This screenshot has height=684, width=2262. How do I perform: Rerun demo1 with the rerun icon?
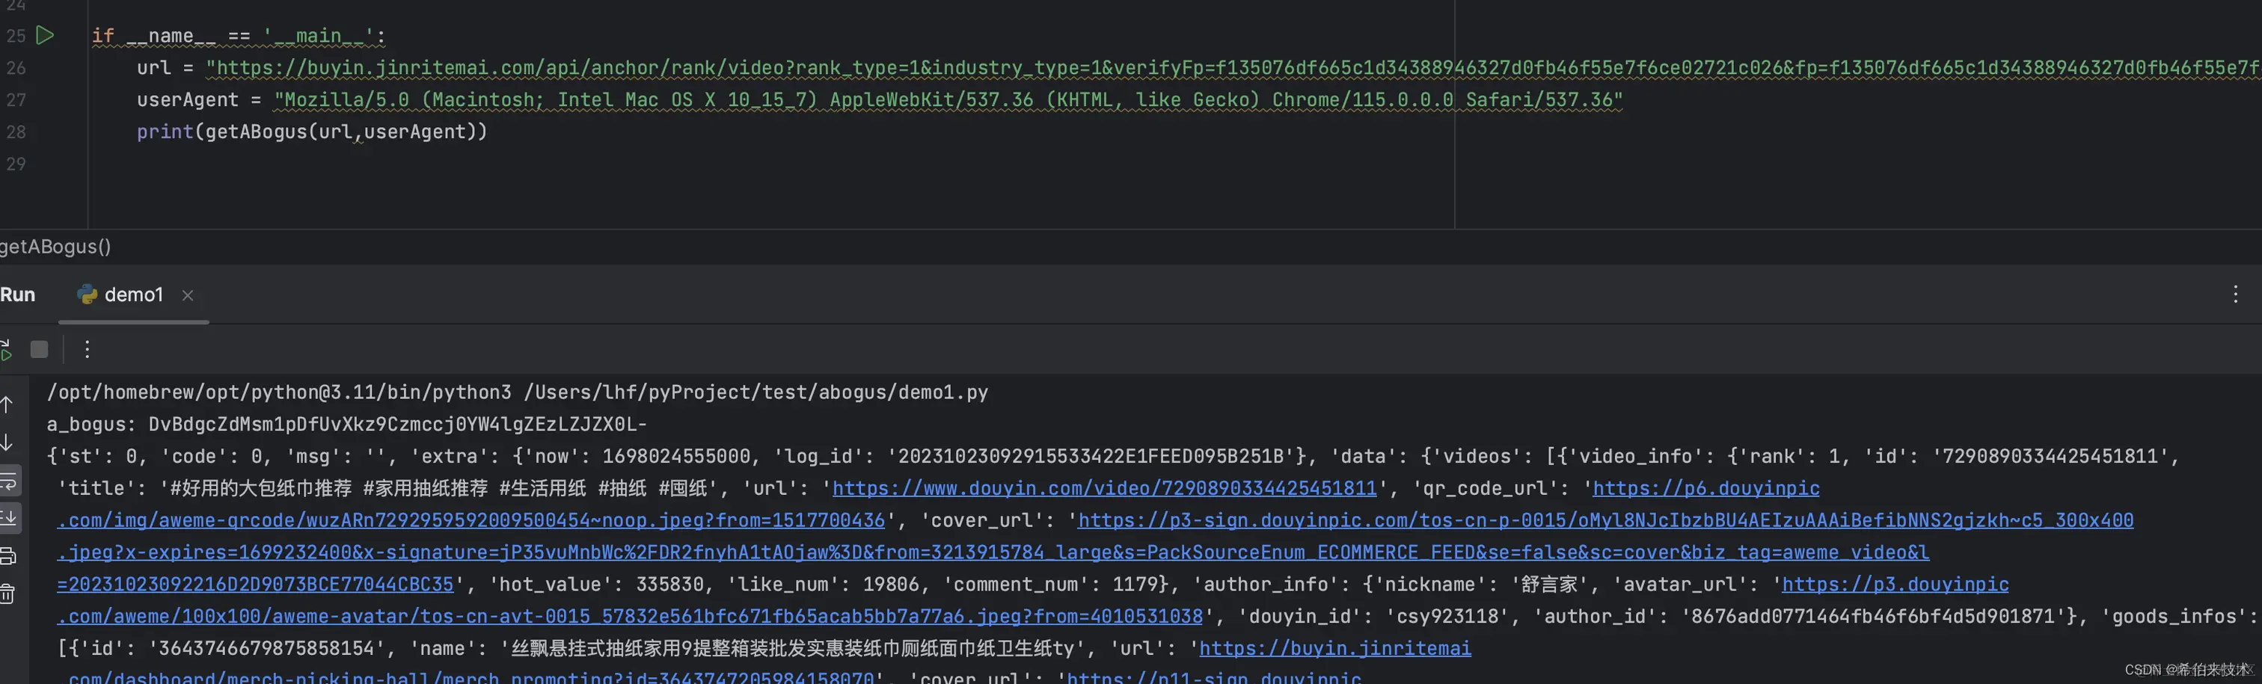tap(5, 349)
